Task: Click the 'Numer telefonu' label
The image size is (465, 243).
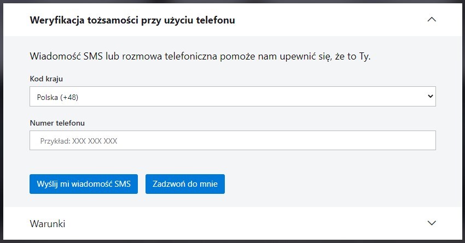Action: click(57, 123)
